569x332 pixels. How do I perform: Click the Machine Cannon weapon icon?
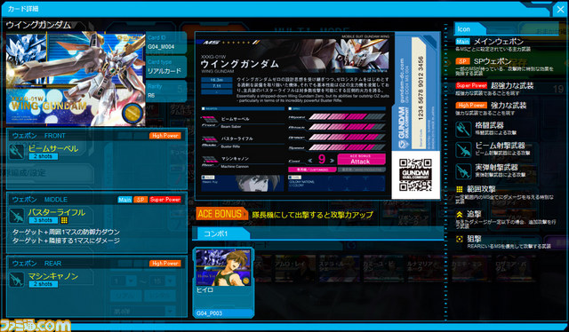(17, 280)
